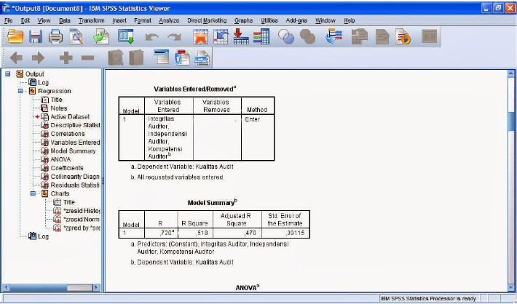This screenshot has width=517, height=304.
Task: Click the Expand plus outline icon
Action: click(x=66, y=58)
